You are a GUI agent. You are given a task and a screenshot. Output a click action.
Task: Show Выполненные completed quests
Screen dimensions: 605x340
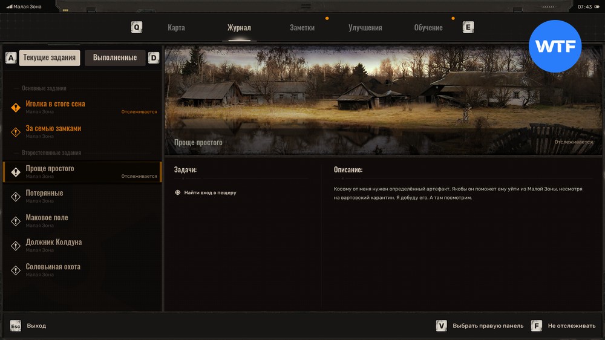pyautogui.click(x=115, y=57)
